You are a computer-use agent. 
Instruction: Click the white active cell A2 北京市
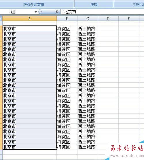[x=30, y=29]
